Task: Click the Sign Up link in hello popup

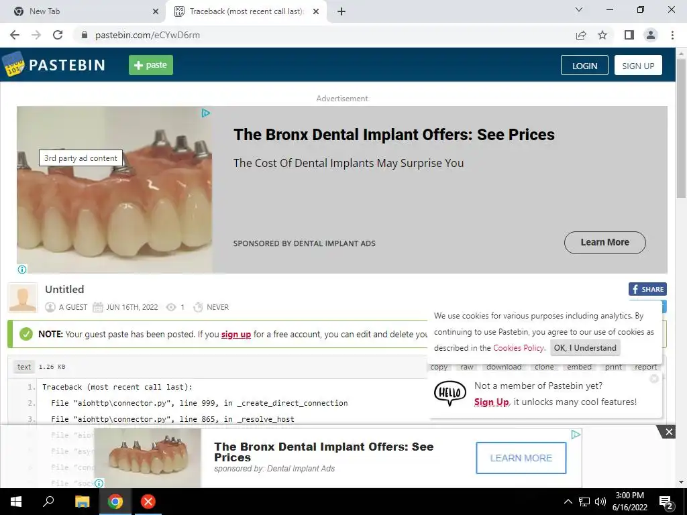Action: pos(491,402)
